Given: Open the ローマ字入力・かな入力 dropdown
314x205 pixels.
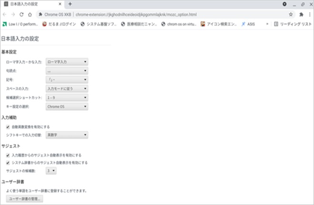Looking at the screenshot, I should click(x=67, y=61).
